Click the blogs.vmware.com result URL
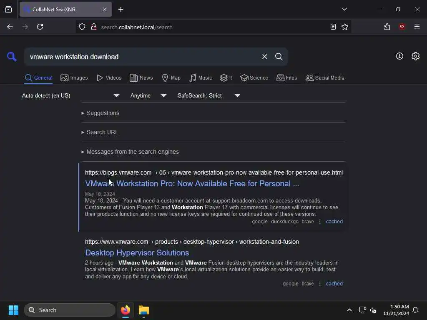 click(x=214, y=172)
